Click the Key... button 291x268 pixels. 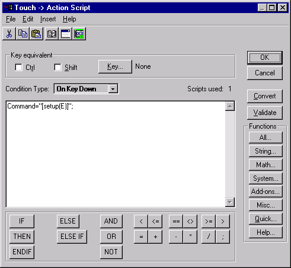pos(115,66)
